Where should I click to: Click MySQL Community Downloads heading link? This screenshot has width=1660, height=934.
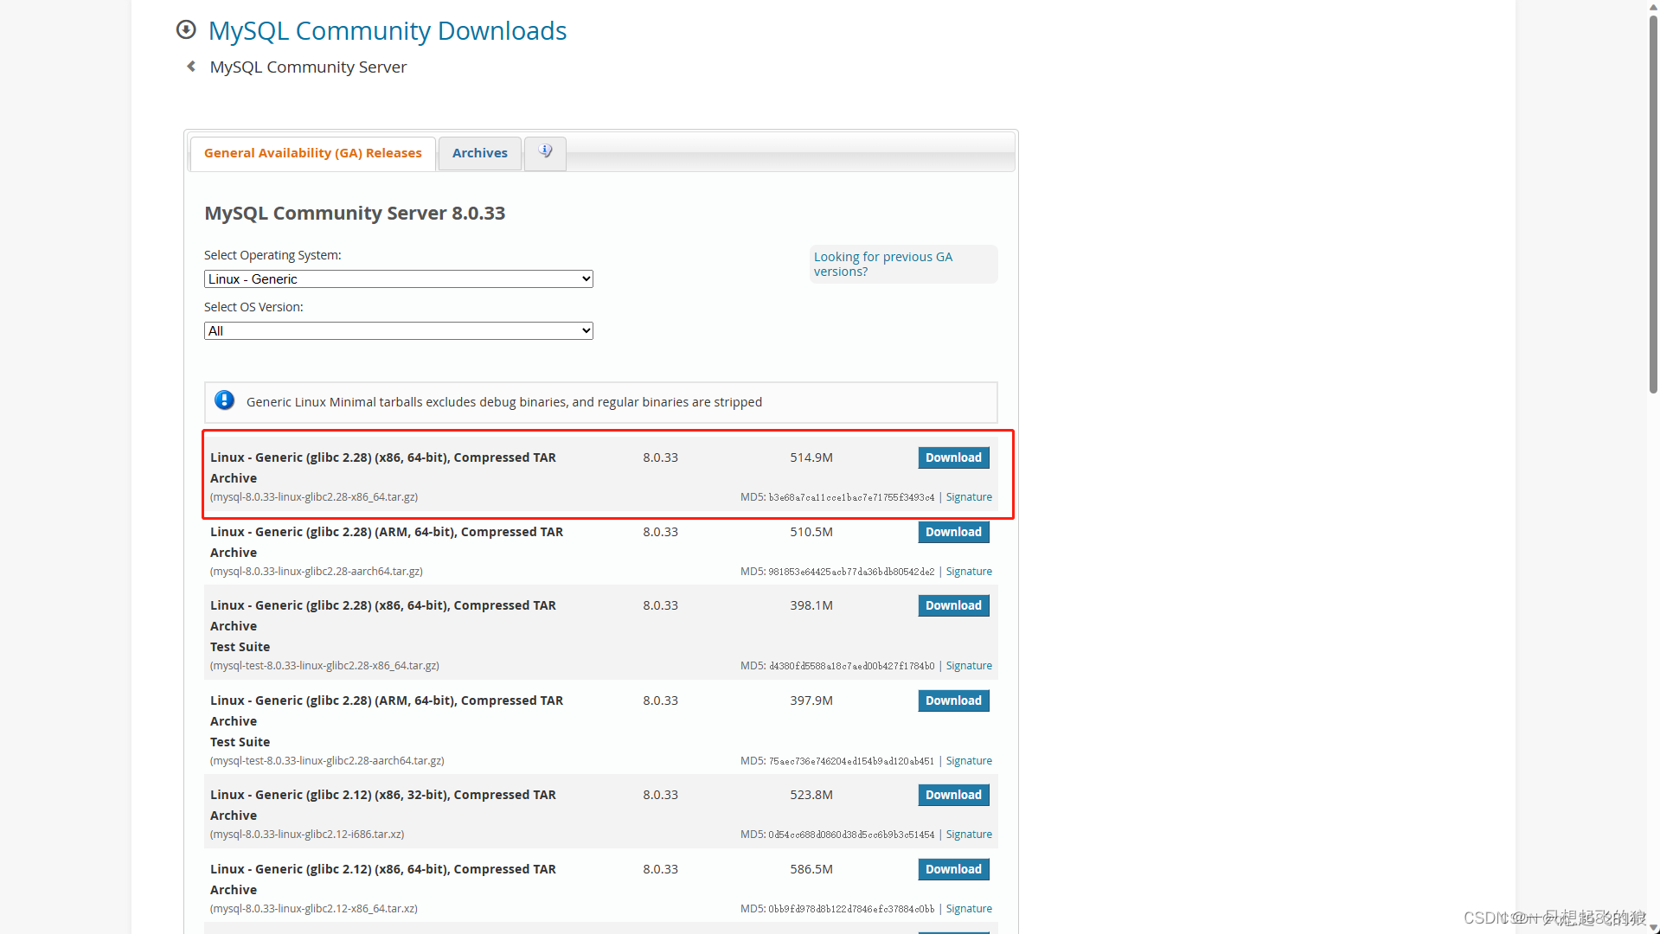[387, 30]
